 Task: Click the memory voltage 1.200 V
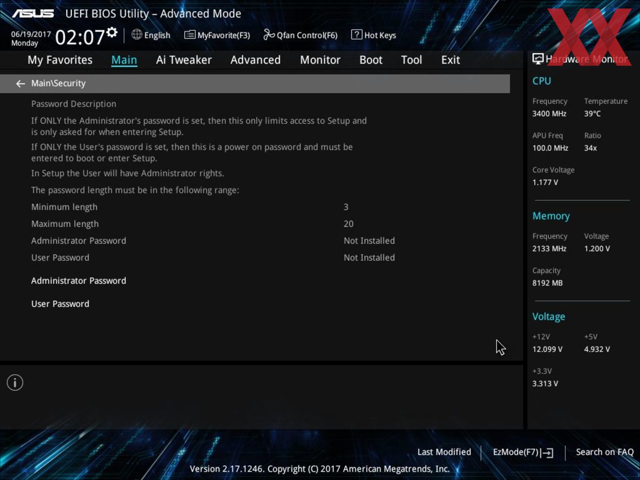[x=597, y=248]
